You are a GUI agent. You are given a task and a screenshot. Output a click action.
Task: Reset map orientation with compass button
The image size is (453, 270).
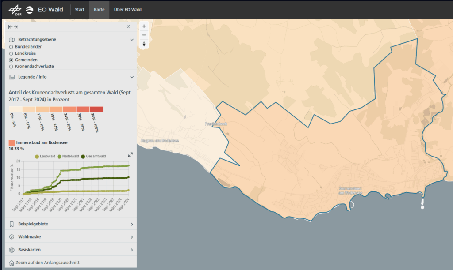144,44
